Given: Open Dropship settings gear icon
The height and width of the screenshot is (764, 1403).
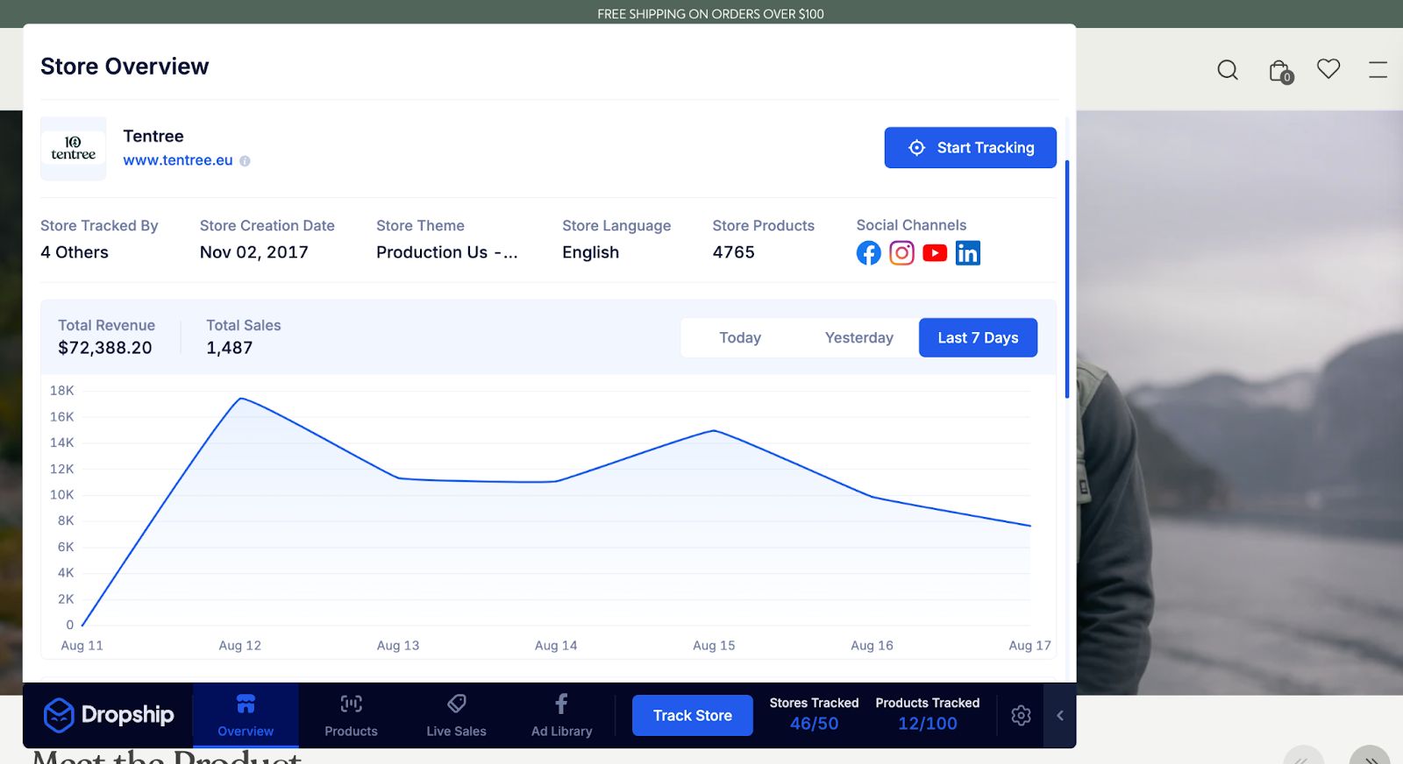Looking at the screenshot, I should [x=1021, y=716].
